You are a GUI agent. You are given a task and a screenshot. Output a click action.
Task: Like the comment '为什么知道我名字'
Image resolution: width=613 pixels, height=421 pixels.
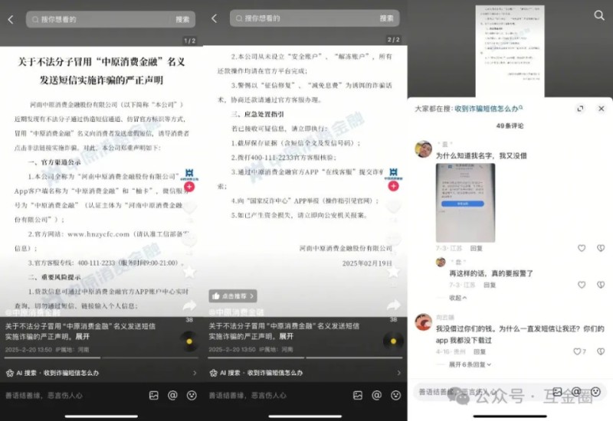[581, 248]
